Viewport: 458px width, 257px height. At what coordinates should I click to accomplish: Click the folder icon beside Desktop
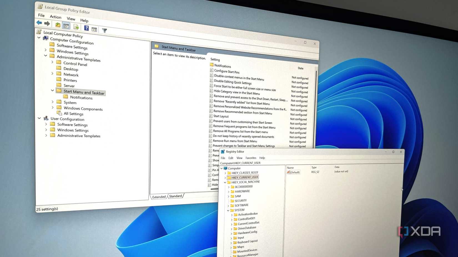click(x=59, y=68)
